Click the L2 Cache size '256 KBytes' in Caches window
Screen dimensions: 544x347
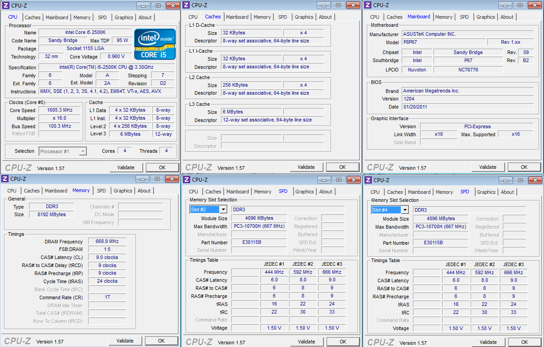pyautogui.click(x=251, y=85)
